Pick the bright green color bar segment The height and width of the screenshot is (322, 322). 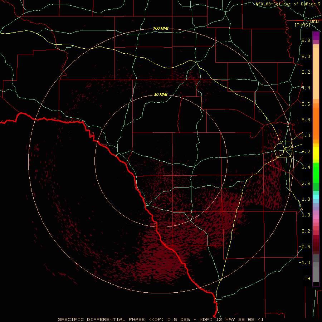point(316,173)
